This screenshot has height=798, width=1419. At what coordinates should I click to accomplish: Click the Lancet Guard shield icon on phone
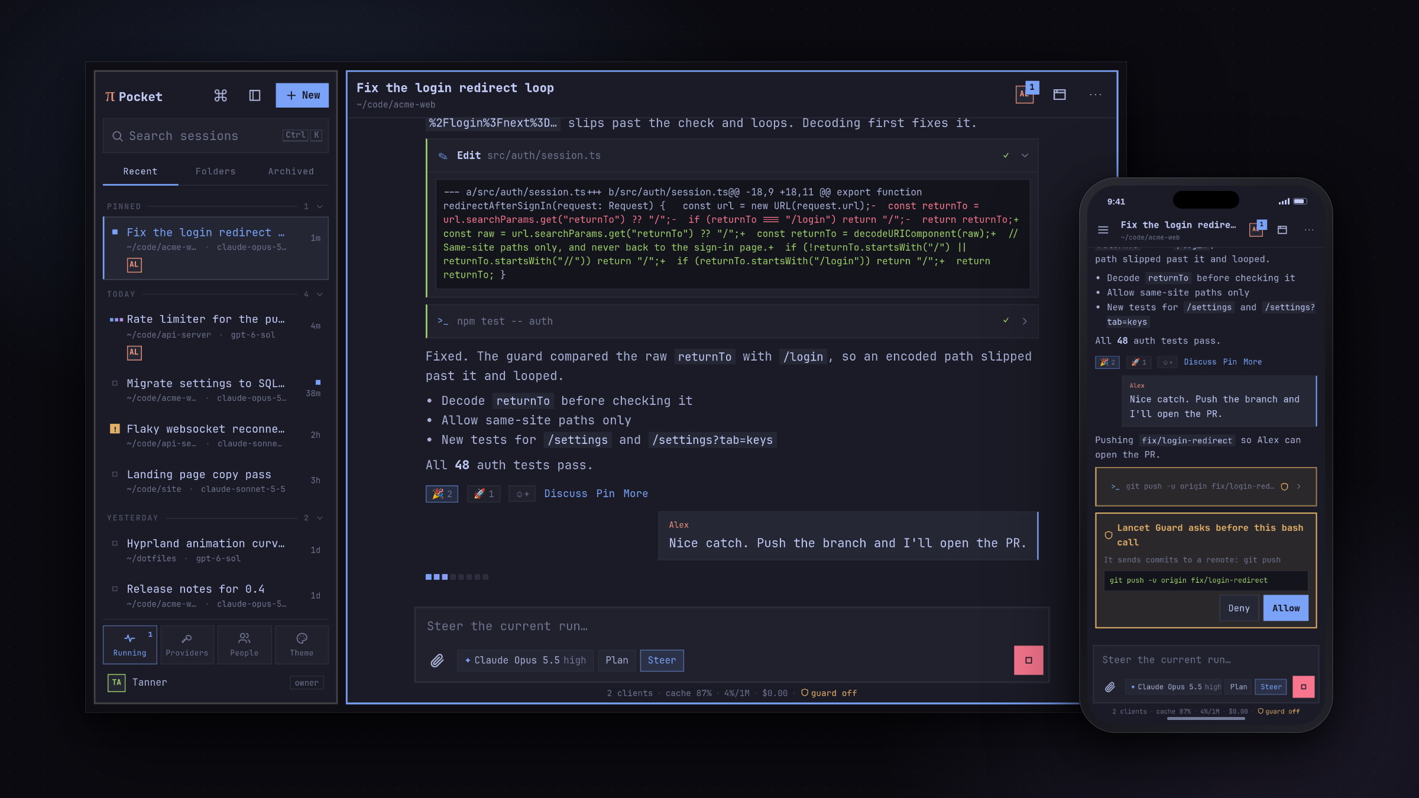tap(1109, 535)
